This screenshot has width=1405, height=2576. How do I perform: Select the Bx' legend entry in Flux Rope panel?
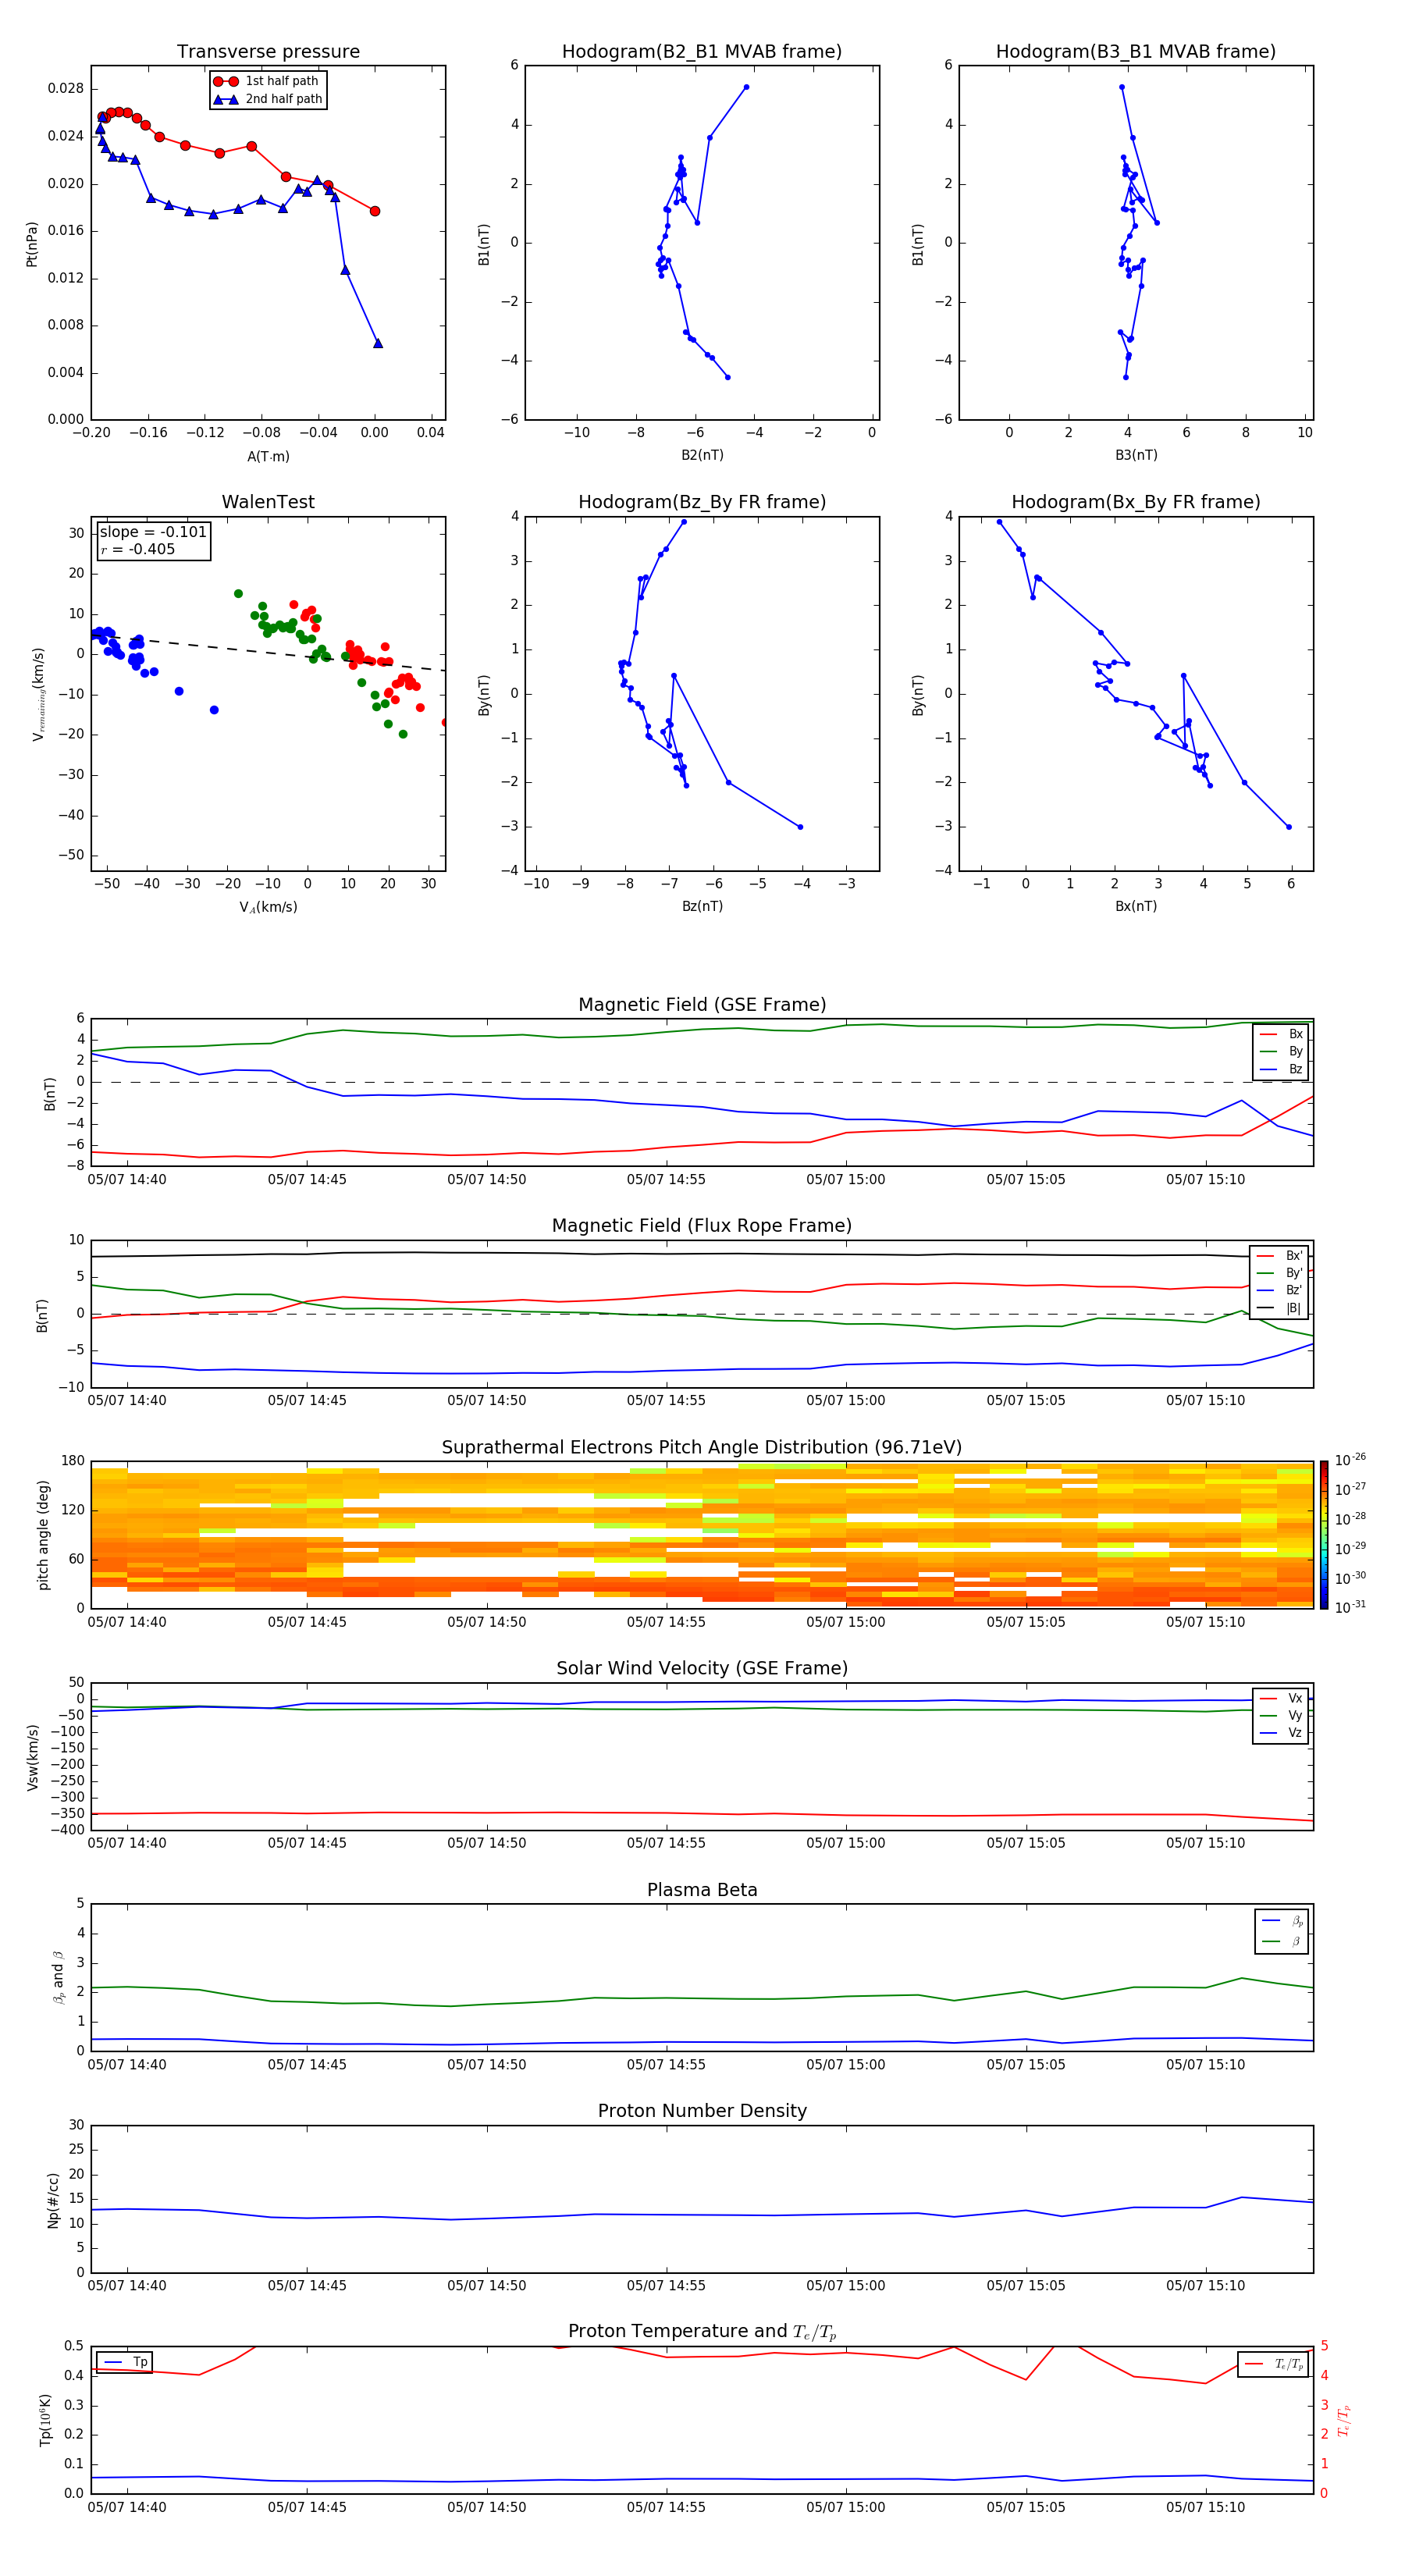point(1280,1256)
